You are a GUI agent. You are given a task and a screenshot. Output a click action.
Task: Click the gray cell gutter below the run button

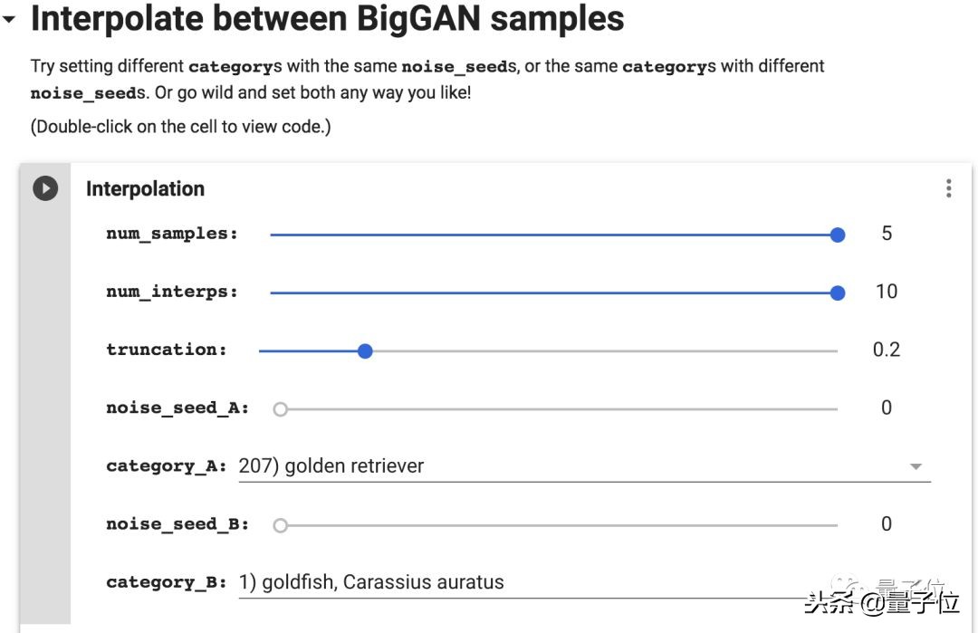pyautogui.click(x=45, y=408)
